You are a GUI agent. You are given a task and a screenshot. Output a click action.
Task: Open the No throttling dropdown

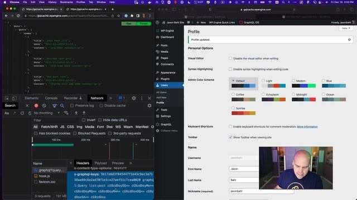[47, 113]
